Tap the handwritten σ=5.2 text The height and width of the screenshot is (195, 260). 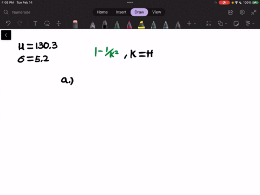pyautogui.click(x=33, y=59)
